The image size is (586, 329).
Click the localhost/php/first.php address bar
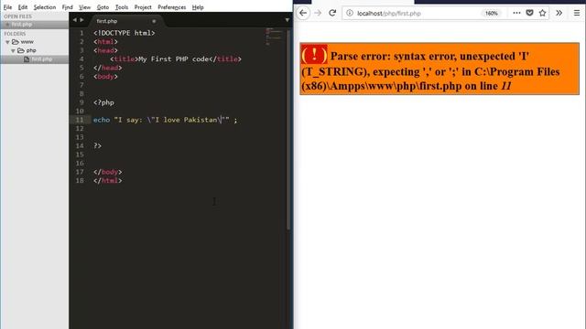[389, 14]
